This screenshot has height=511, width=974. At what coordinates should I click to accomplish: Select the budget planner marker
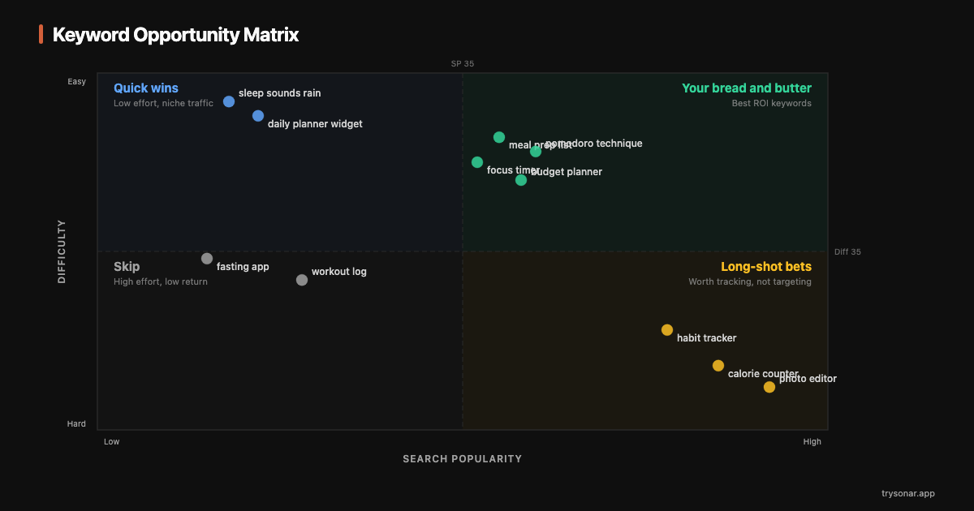pyautogui.click(x=520, y=178)
